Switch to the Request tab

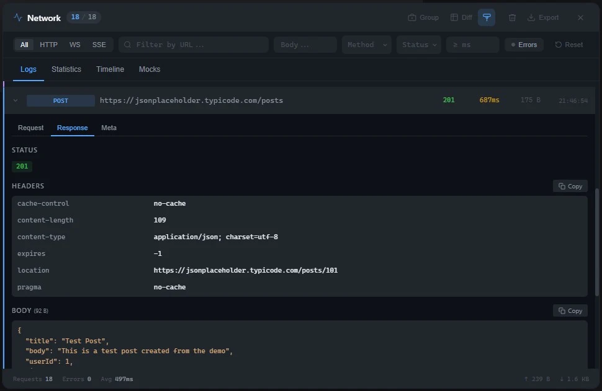point(30,128)
